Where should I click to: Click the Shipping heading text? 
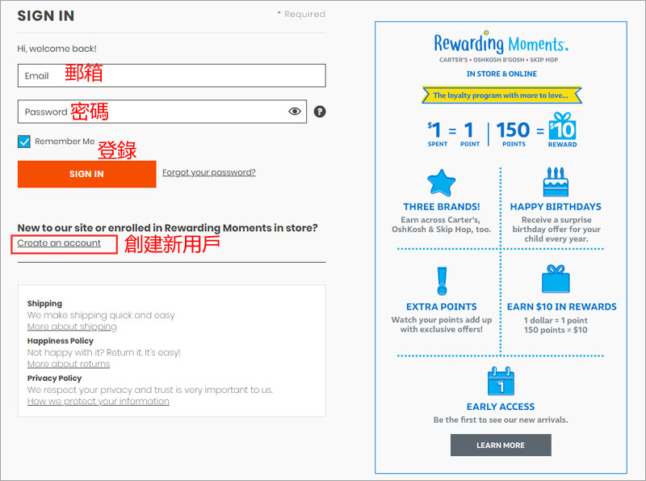[44, 304]
